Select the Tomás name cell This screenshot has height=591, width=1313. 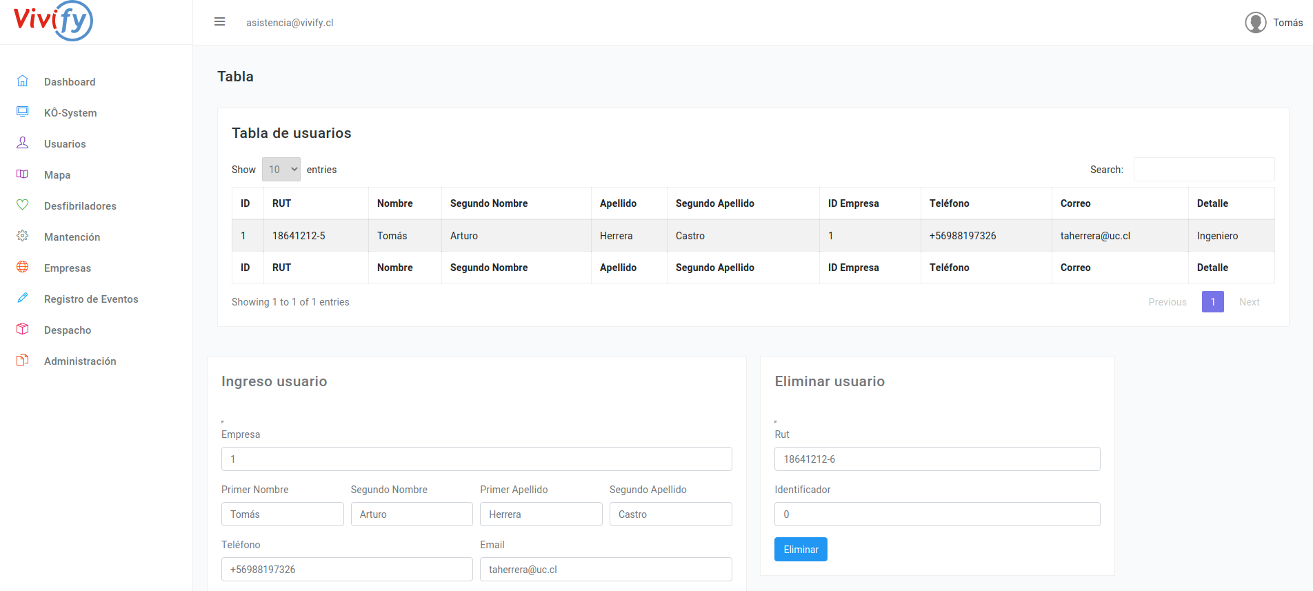click(x=405, y=236)
